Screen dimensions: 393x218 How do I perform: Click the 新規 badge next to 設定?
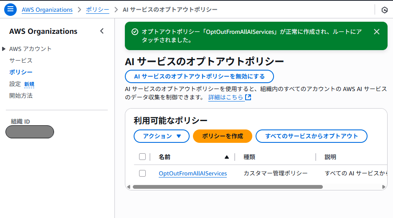29,84
